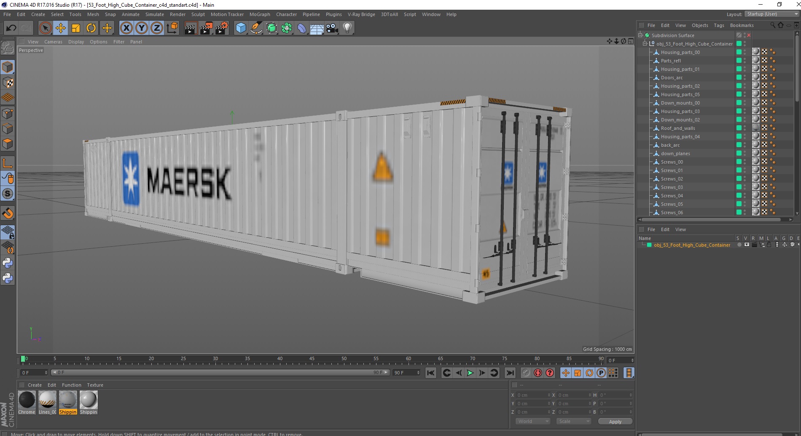
Task: Add a Camera object
Action: [x=332, y=28]
